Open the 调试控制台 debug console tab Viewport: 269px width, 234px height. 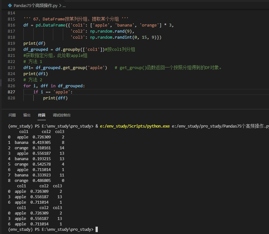pos(62,115)
